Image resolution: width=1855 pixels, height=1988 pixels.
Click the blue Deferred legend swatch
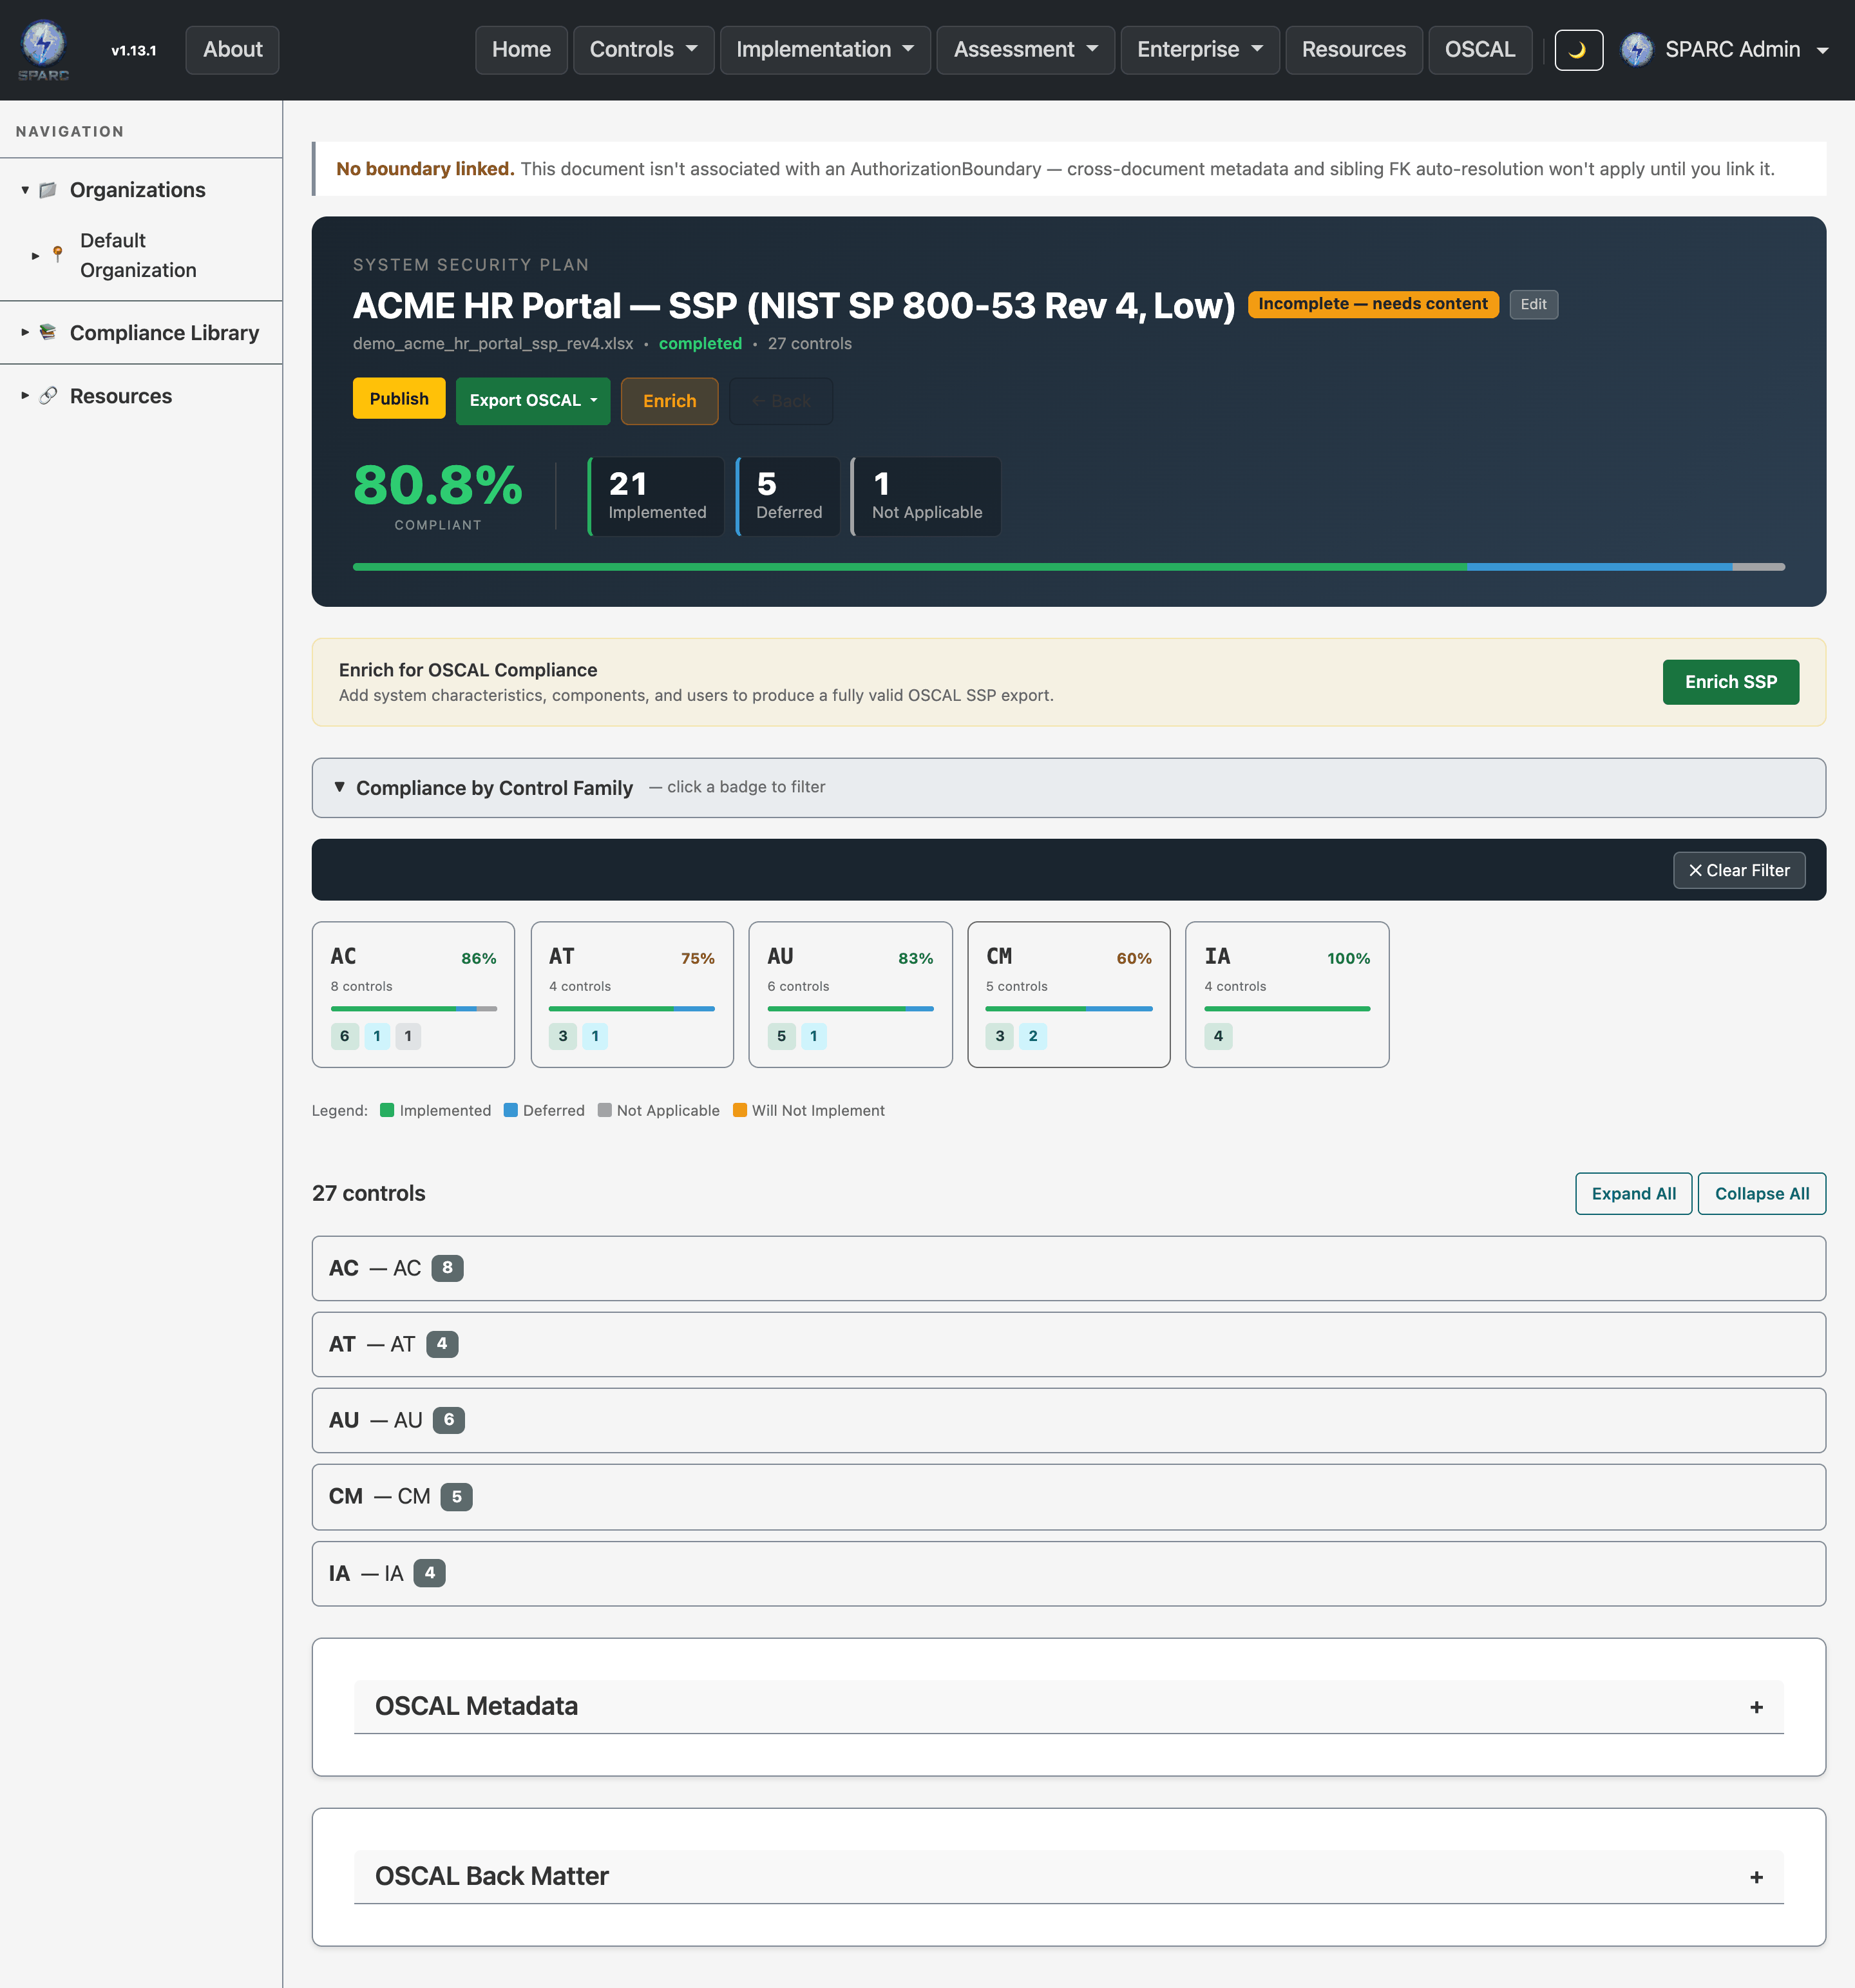510,1110
